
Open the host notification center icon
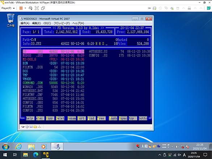point(205,155)
